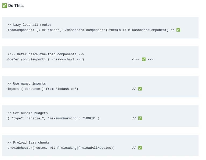This screenshot has width=206, height=160.
Task: Click the checkmark after the DashboardComponent line
Action: pos(178,30)
